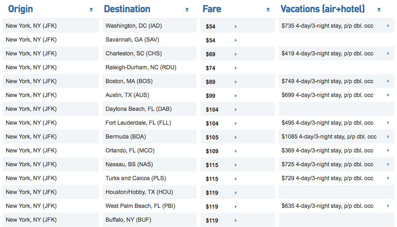
Task: Click arrow beside $735 Washington vacation package
Action: point(388,26)
